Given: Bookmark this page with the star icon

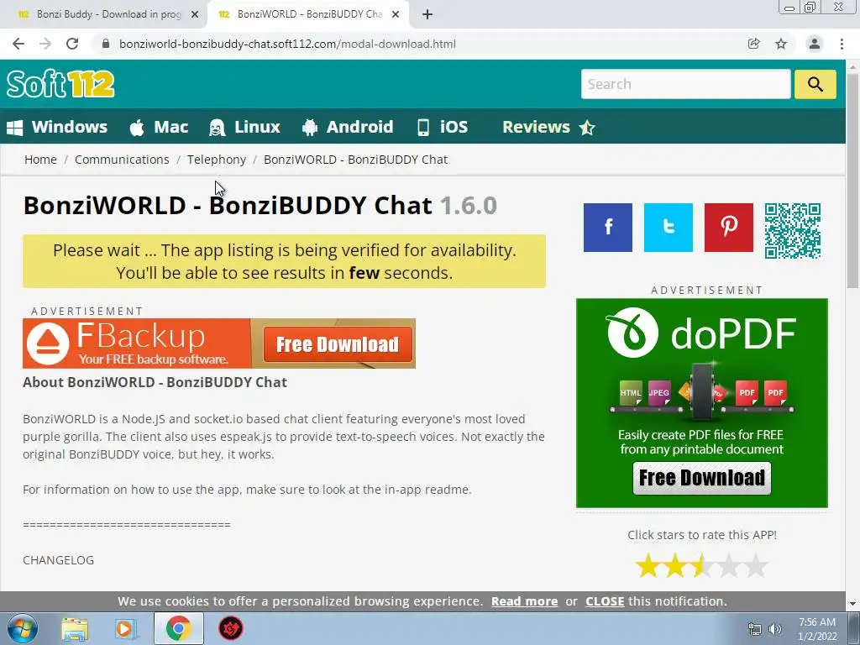Looking at the screenshot, I should coord(781,44).
